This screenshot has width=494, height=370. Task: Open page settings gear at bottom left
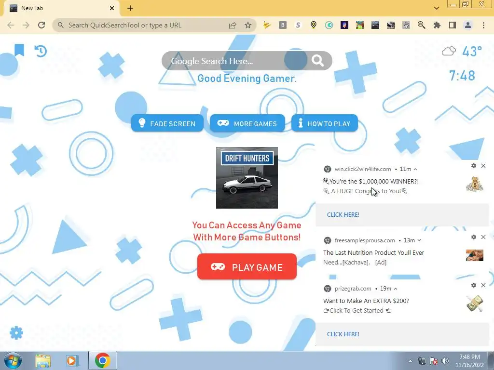coord(16,332)
